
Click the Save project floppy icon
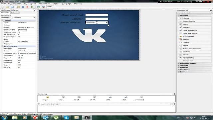tap(12, 7)
